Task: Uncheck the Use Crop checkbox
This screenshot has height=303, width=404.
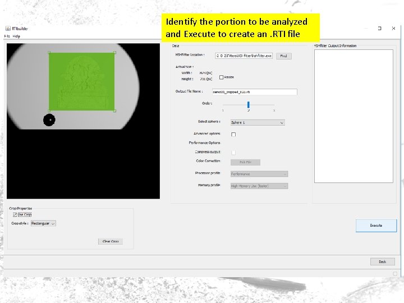Action: pyautogui.click(x=15, y=214)
